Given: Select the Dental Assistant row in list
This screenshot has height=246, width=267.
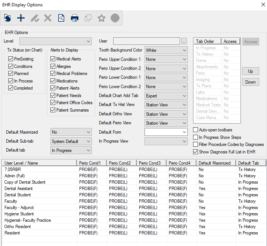Looking at the screenshot, I should coord(19,189).
